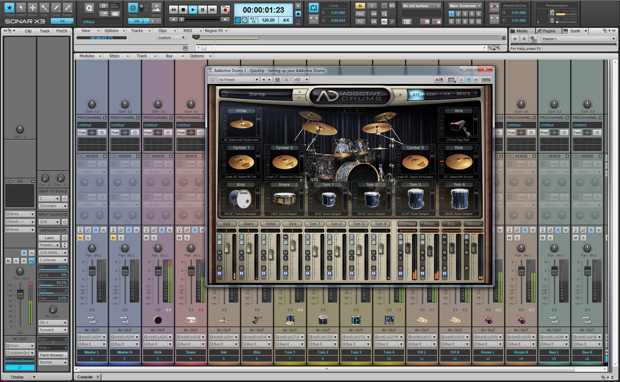
Task: Toggle the arpeggiator Latch button
Action: coord(49,238)
